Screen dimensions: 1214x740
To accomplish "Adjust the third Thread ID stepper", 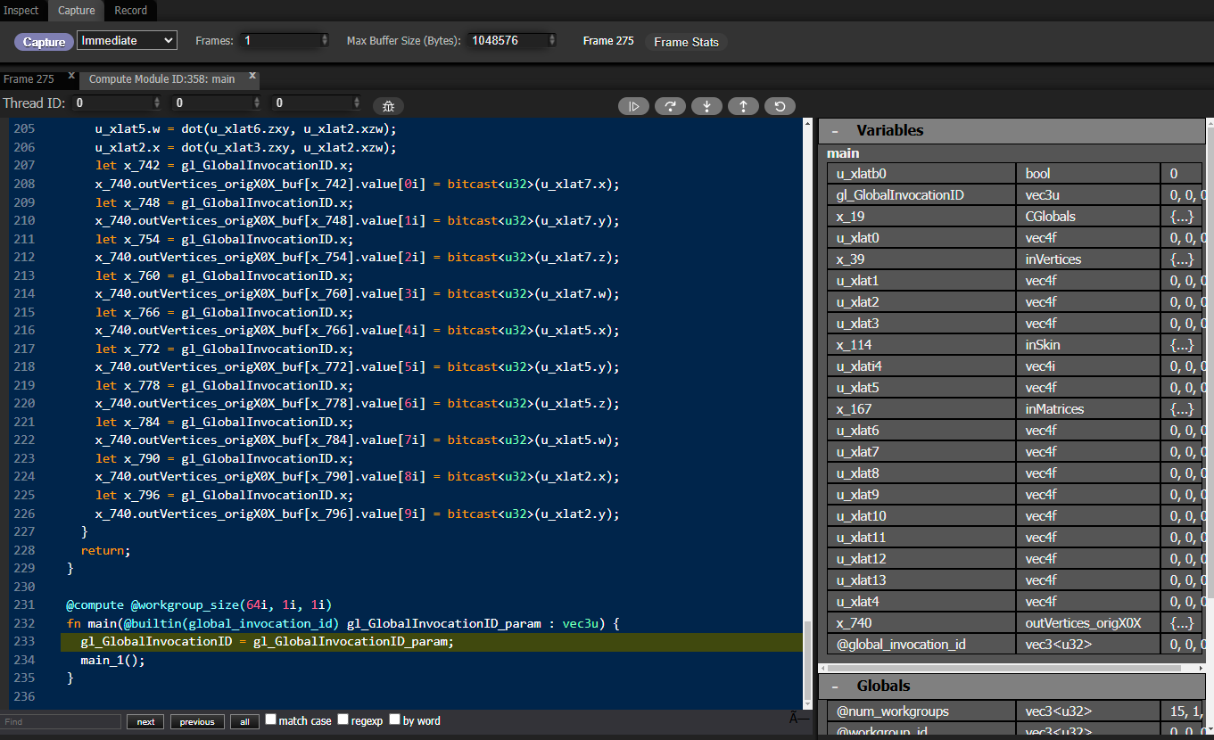I will pos(358,103).
